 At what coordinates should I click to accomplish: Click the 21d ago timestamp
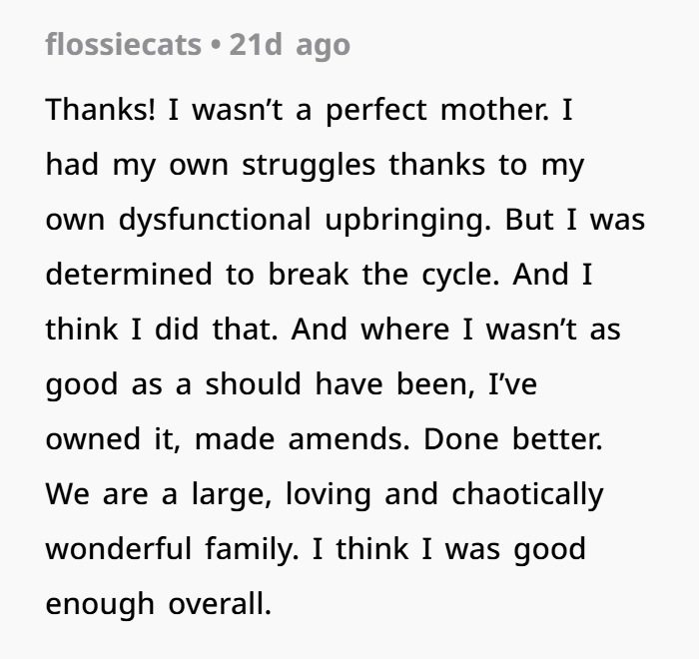[x=290, y=46]
